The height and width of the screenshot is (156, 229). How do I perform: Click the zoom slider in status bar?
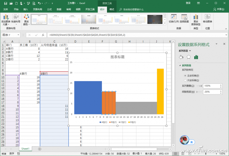[x=206, y=154]
